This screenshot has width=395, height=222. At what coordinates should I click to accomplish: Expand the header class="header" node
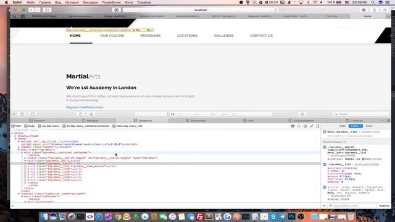pyautogui.click(x=19, y=147)
